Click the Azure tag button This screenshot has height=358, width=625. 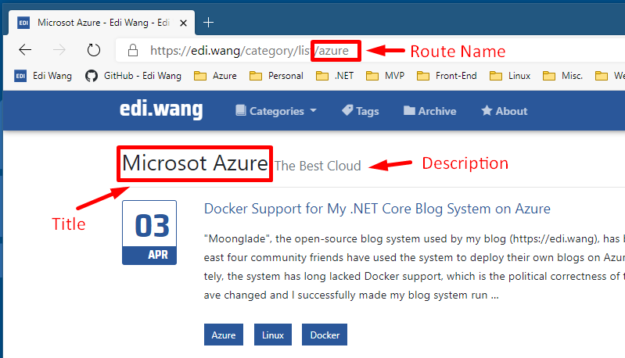(224, 335)
